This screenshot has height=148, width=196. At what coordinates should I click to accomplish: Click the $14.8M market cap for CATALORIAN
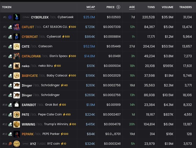point(90,56)
